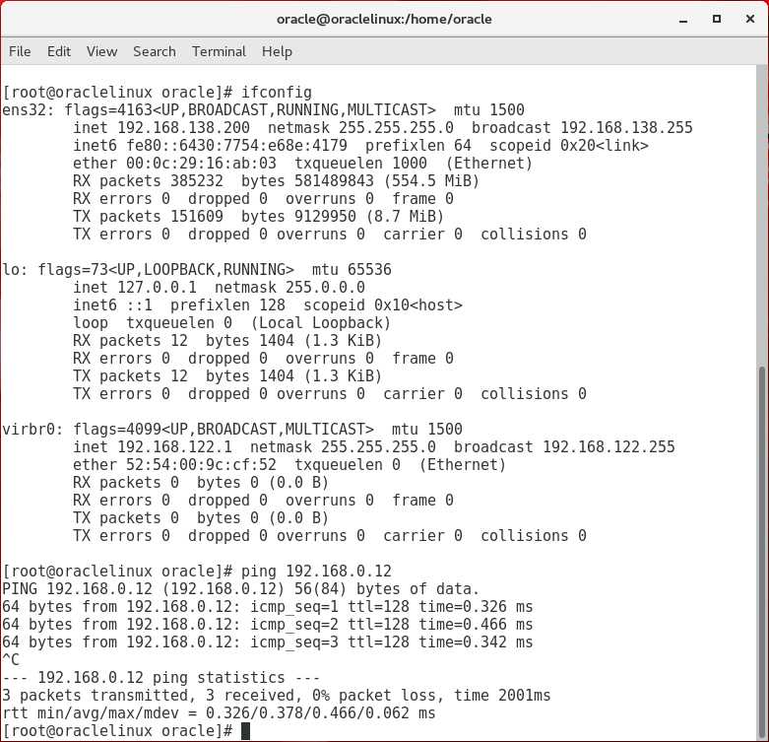
Task: Click broadcast address 192.168.122.255
Action: coord(609,447)
